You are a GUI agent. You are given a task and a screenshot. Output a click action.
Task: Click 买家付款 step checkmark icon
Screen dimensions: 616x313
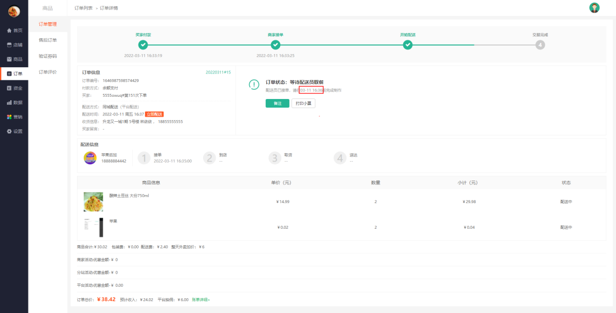point(143,45)
